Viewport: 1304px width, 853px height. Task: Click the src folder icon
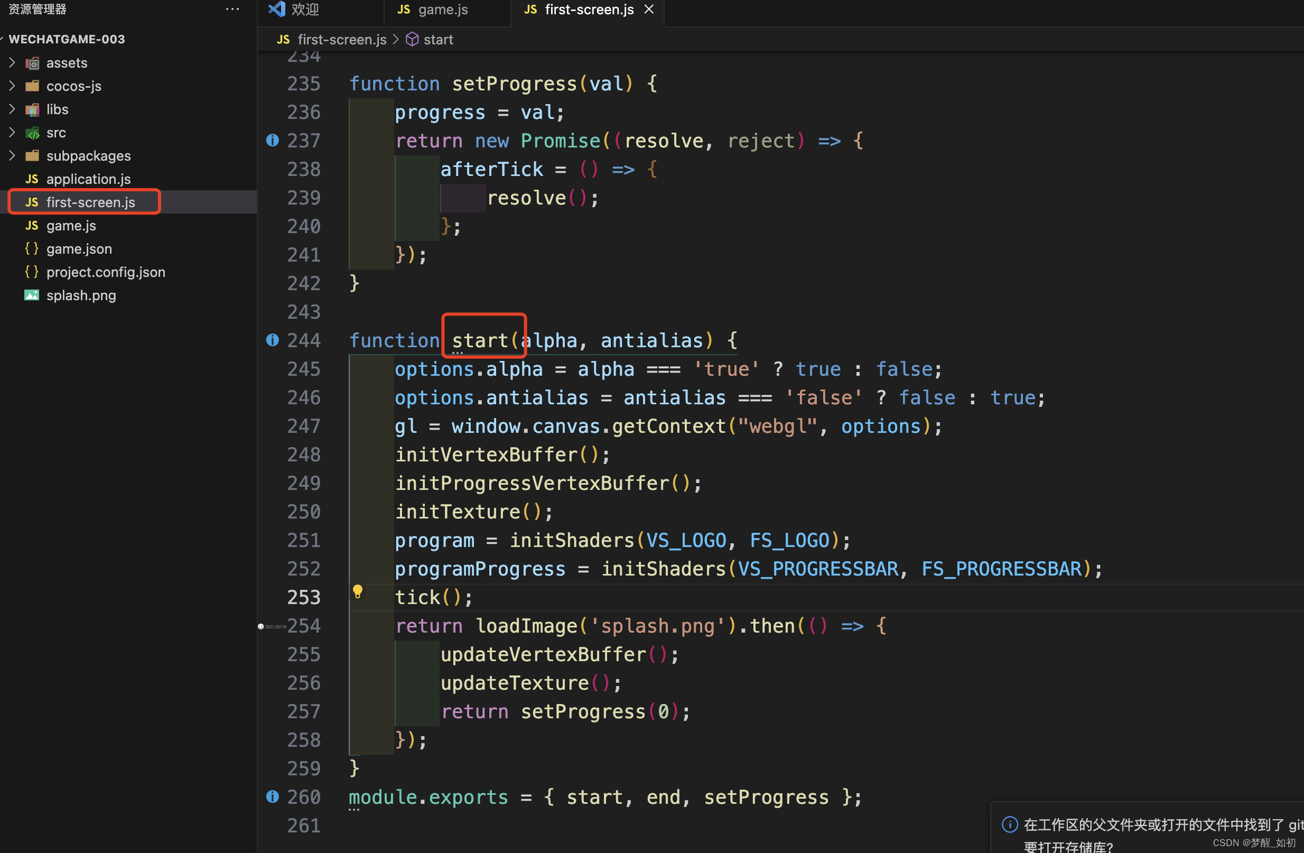(x=32, y=133)
